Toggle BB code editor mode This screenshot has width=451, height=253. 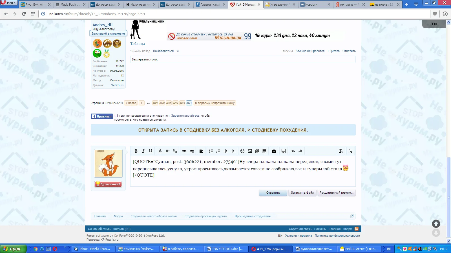tap(351, 151)
